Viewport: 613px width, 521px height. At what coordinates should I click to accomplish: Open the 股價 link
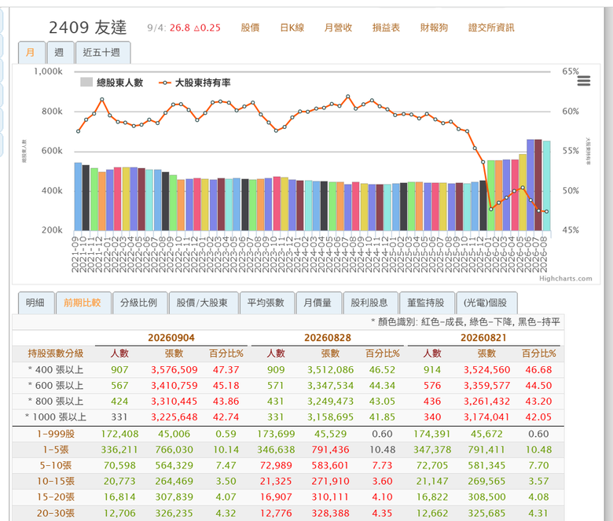[250, 28]
